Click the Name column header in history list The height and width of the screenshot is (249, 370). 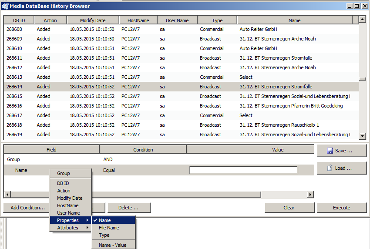tap(295, 20)
